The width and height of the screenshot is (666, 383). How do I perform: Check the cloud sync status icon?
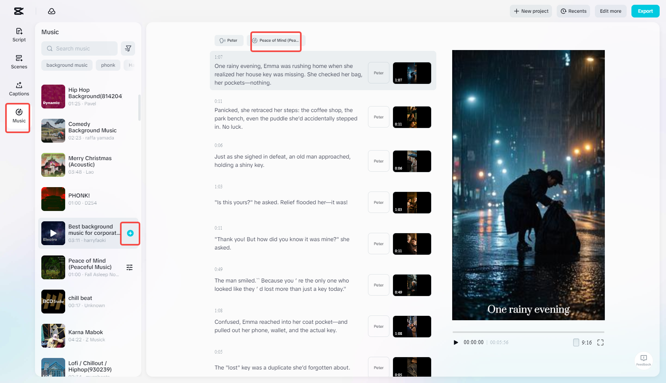(x=52, y=11)
